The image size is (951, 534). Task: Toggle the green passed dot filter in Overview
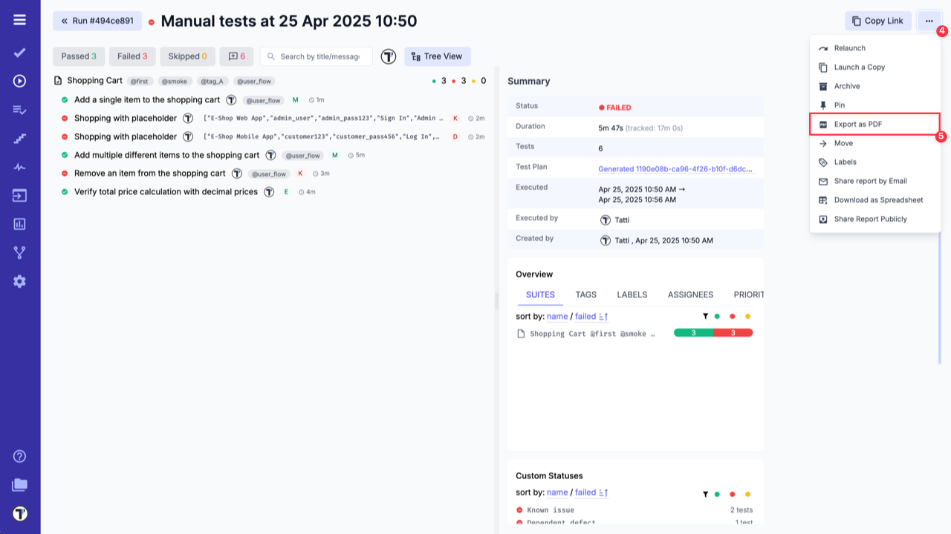point(717,315)
